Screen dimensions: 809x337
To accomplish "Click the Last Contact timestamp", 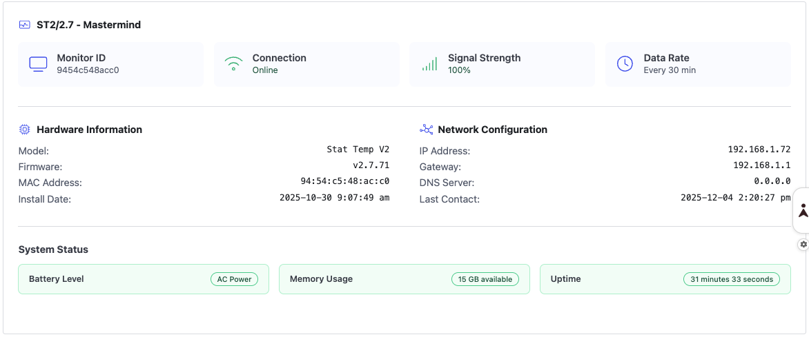I will tap(735, 198).
